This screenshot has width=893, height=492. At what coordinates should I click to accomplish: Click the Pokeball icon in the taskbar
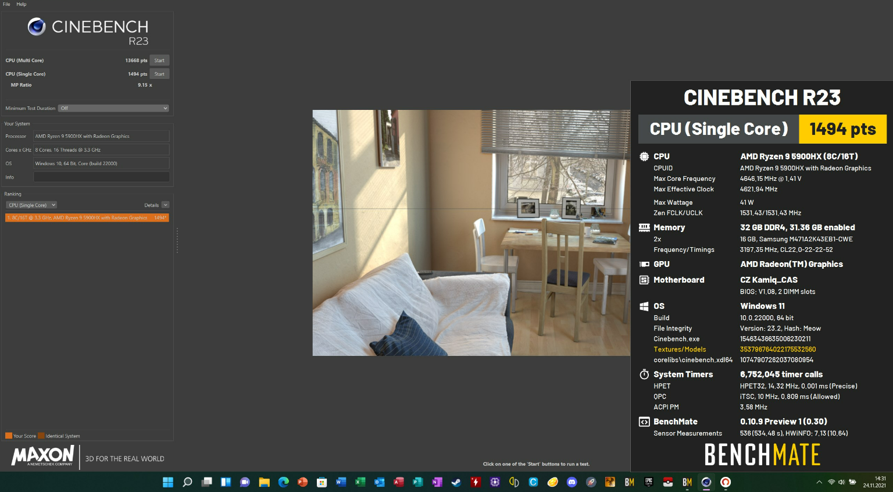(668, 482)
